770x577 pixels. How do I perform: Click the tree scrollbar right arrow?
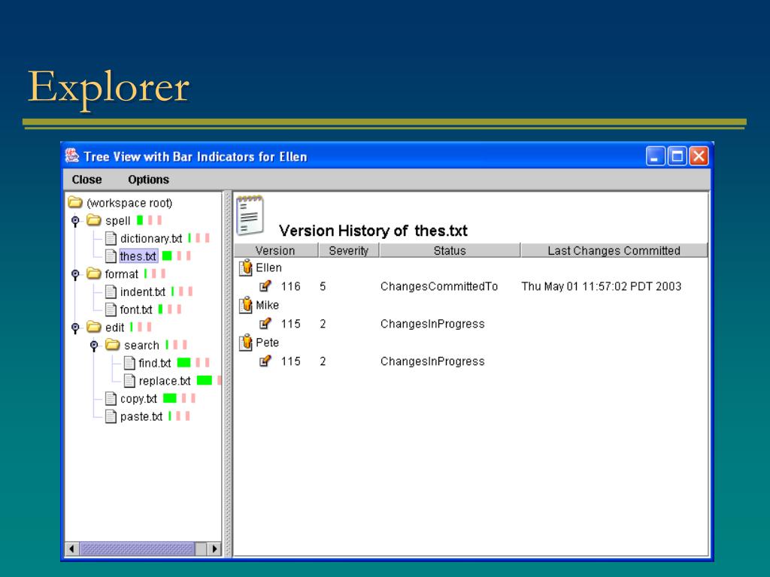tap(214, 548)
